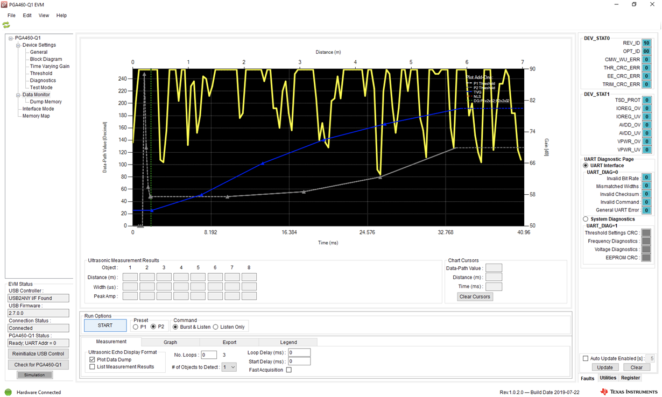Collapse the Data Monitor tree node
This screenshot has width=662, height=397.
[x=18, y=95]
